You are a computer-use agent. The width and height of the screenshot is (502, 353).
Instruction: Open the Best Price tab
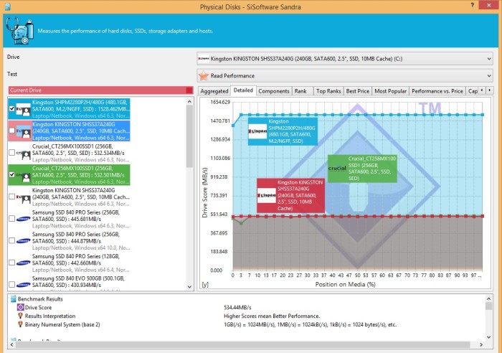(358, 91)
